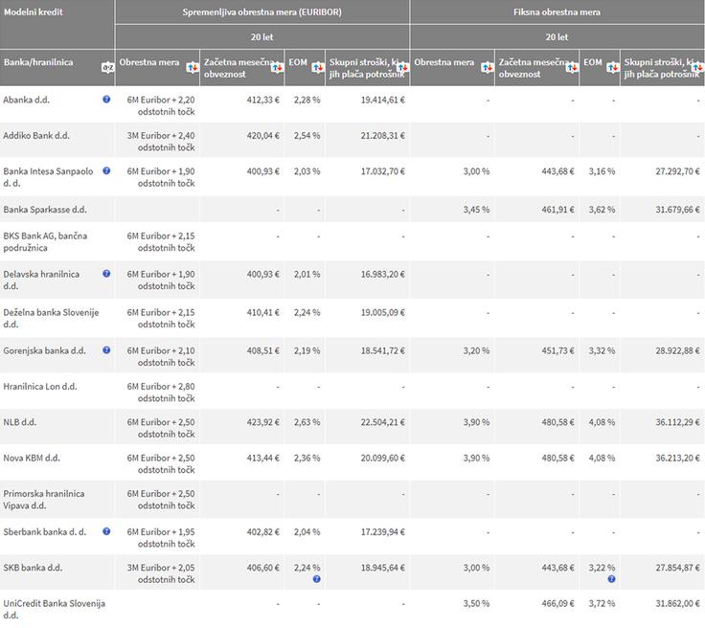Viewport: 705px width, 628px height.
Task: Click Deželna banka total 19.005,09 €
Action: [382, 312]
